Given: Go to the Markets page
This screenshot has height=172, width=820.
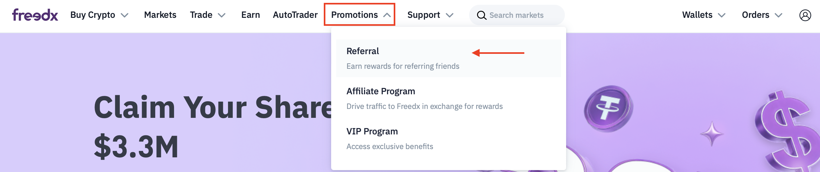Looking at the screenshot, I should [160, 15].
